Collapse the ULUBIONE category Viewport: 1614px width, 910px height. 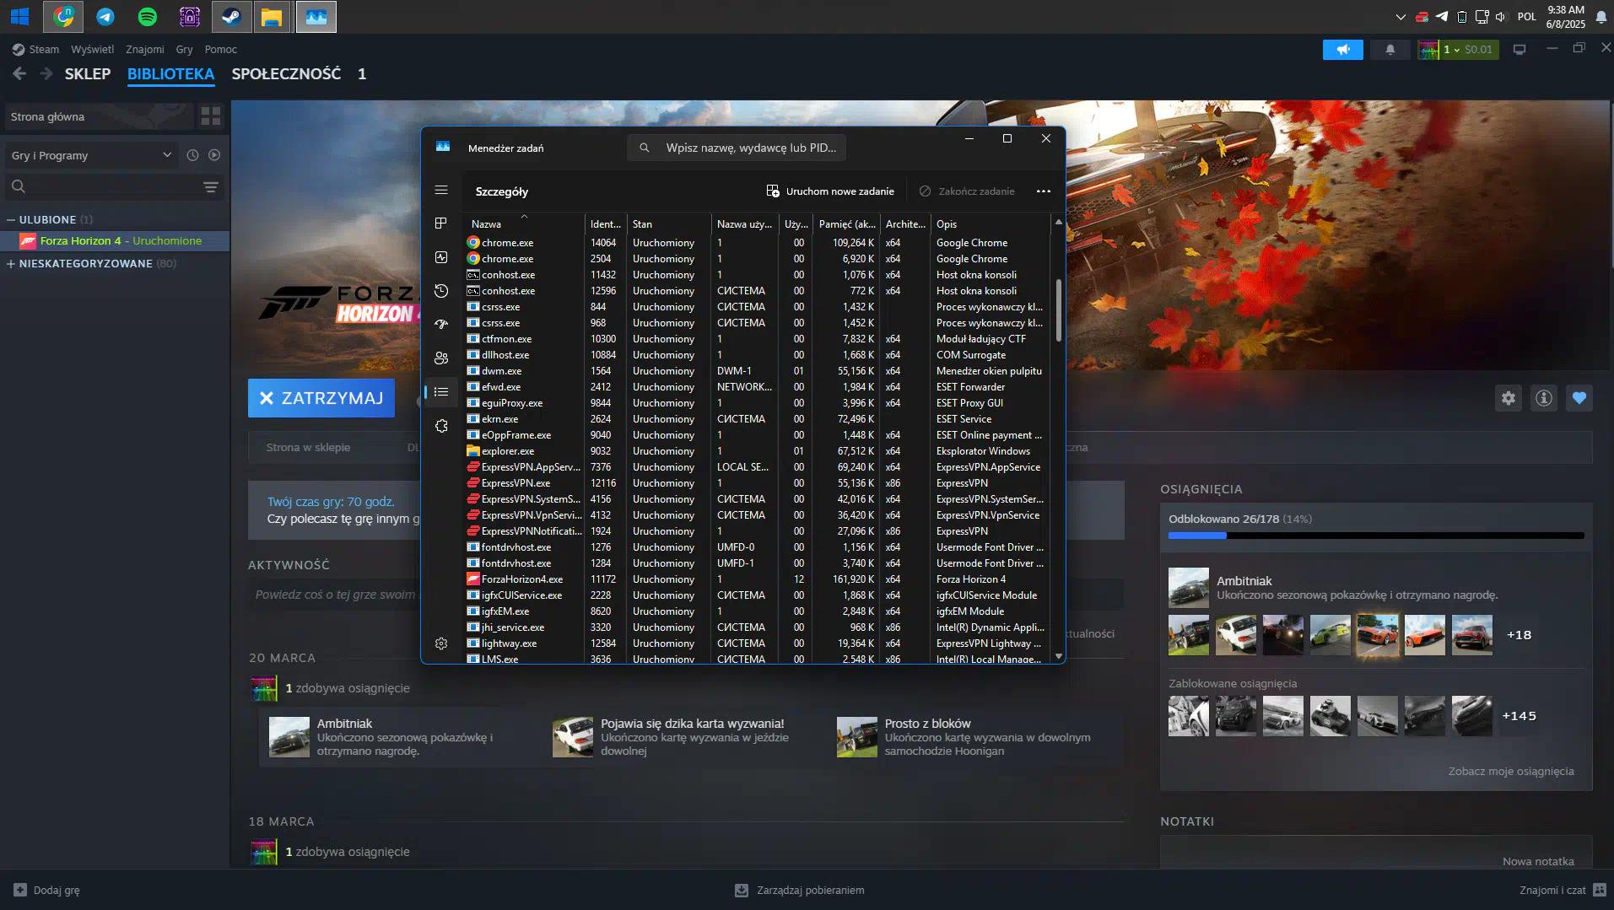(x=11, y=219)
